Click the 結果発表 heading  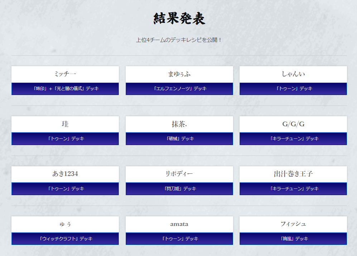coord(179,19)
